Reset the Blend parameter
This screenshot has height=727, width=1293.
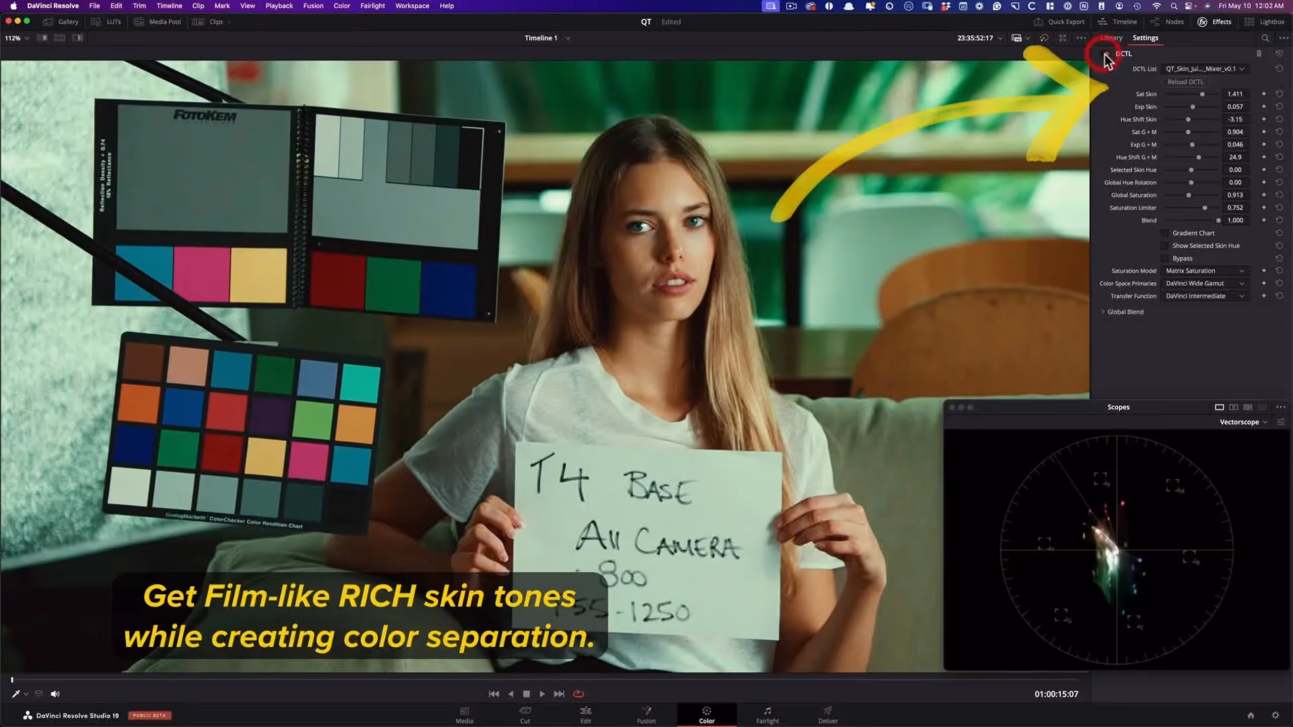1279,220
